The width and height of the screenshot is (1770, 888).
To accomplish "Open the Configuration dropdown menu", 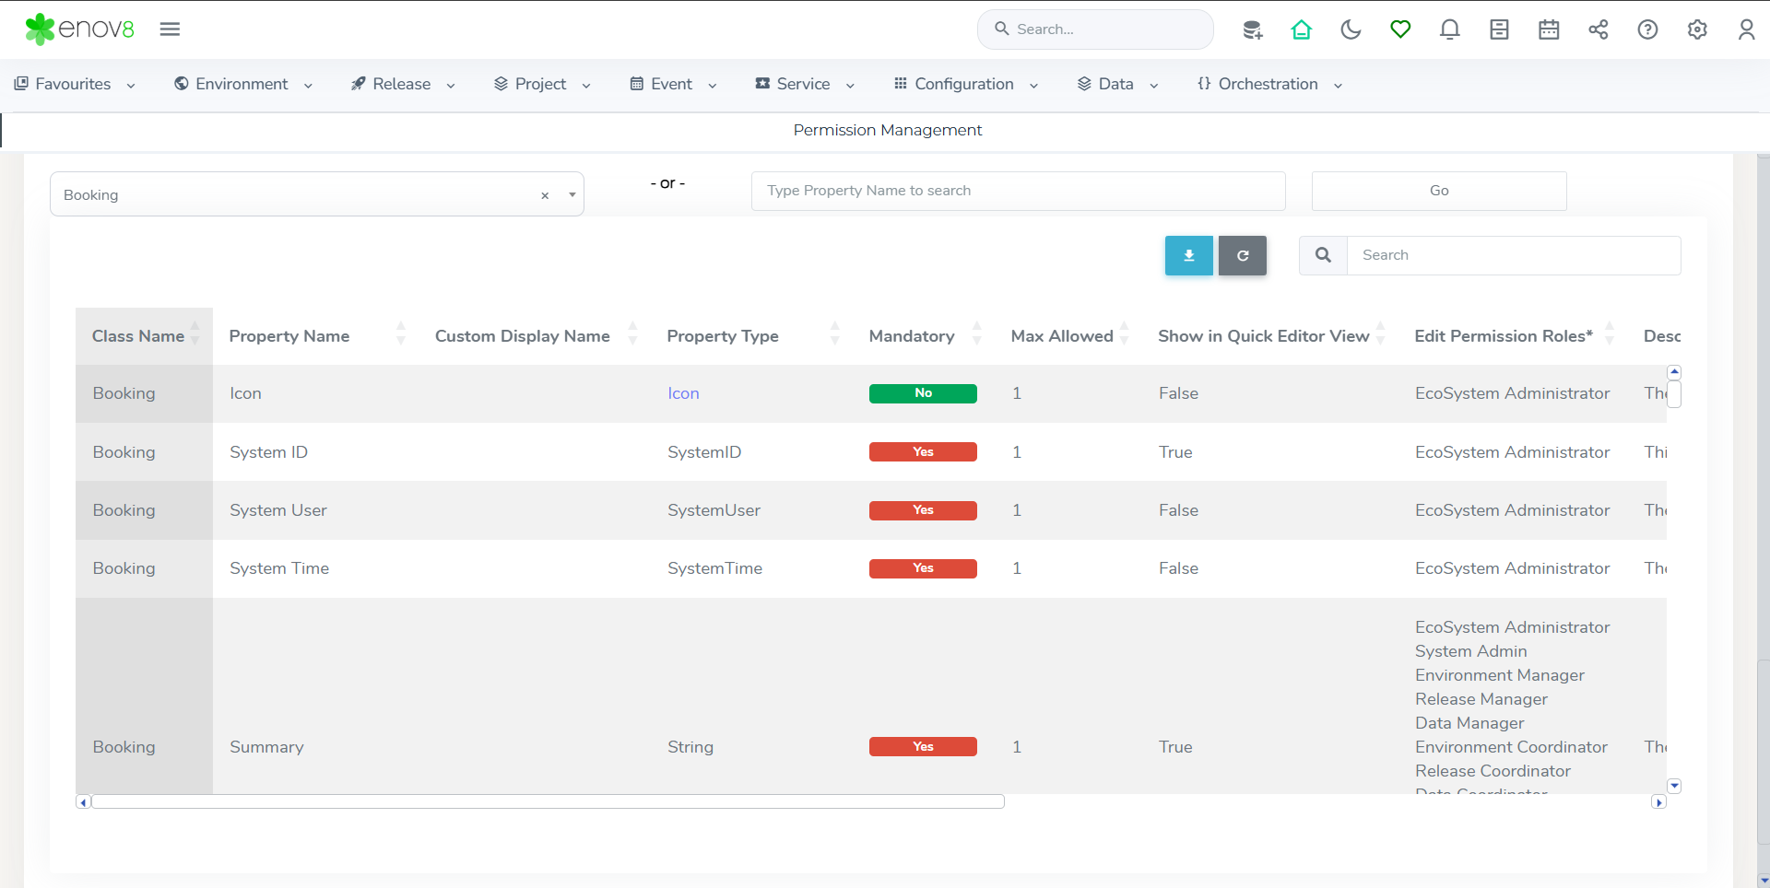I will click(x=965, y=84).
